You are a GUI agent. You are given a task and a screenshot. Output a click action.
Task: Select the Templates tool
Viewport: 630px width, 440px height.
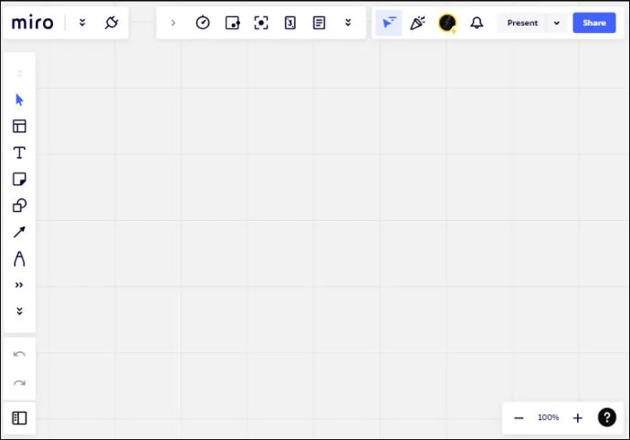(19, 126)
